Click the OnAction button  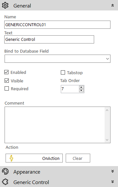tap(34, 158)
